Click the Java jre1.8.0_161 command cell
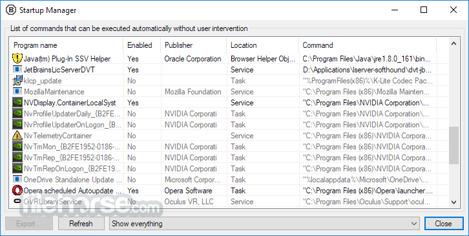 pyautogui.click(x=367, y=59)
